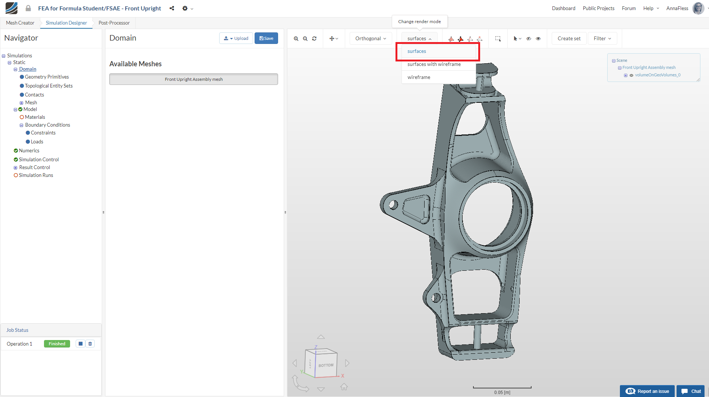The height and width of the screenshot is (397, 709).
Task: Open the Orthogonal projection dropdown
Action: tap(370, 38)
